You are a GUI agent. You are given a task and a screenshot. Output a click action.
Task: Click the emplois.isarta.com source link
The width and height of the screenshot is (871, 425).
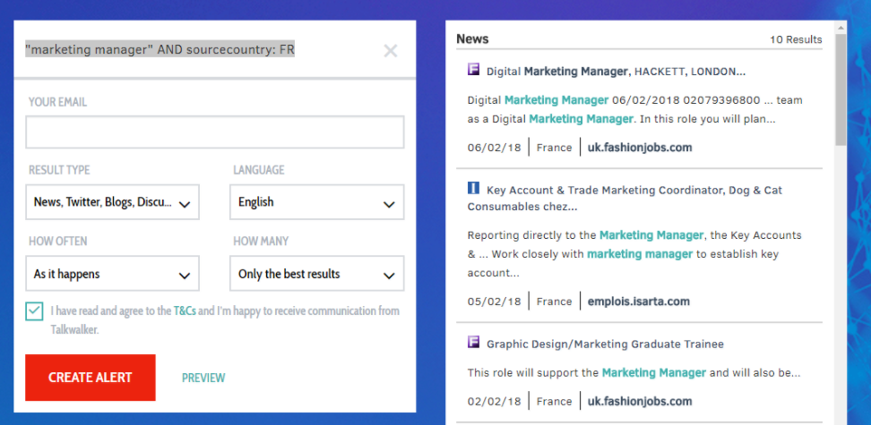(x=638, y=302)
